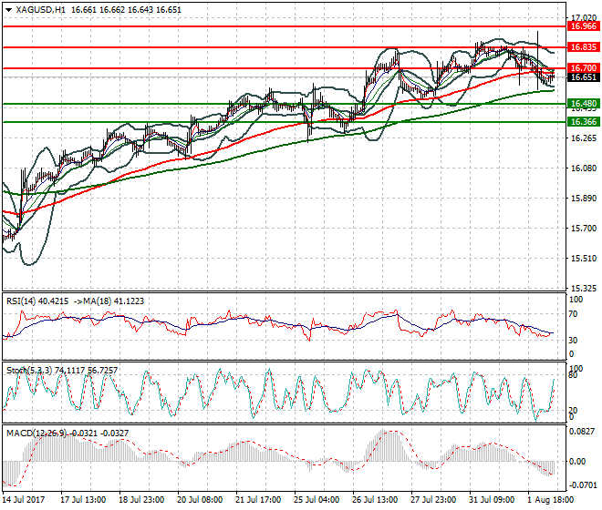The image size is (602, 510).
Task: Select the 17.020 price axis value
Action: [x=584, y=18]
